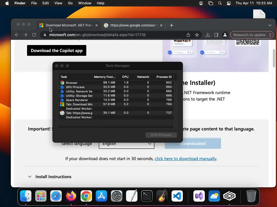Image resolution: width=277 pixels, height=207 pixels.
Task: Click the forward navigation arrow
Action: click(25, 35)
